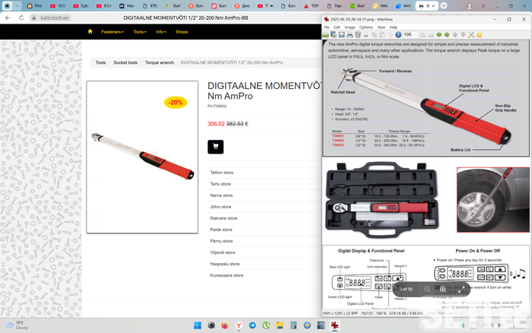Open the browser tab list dropdown arrow

click(17, 6)
